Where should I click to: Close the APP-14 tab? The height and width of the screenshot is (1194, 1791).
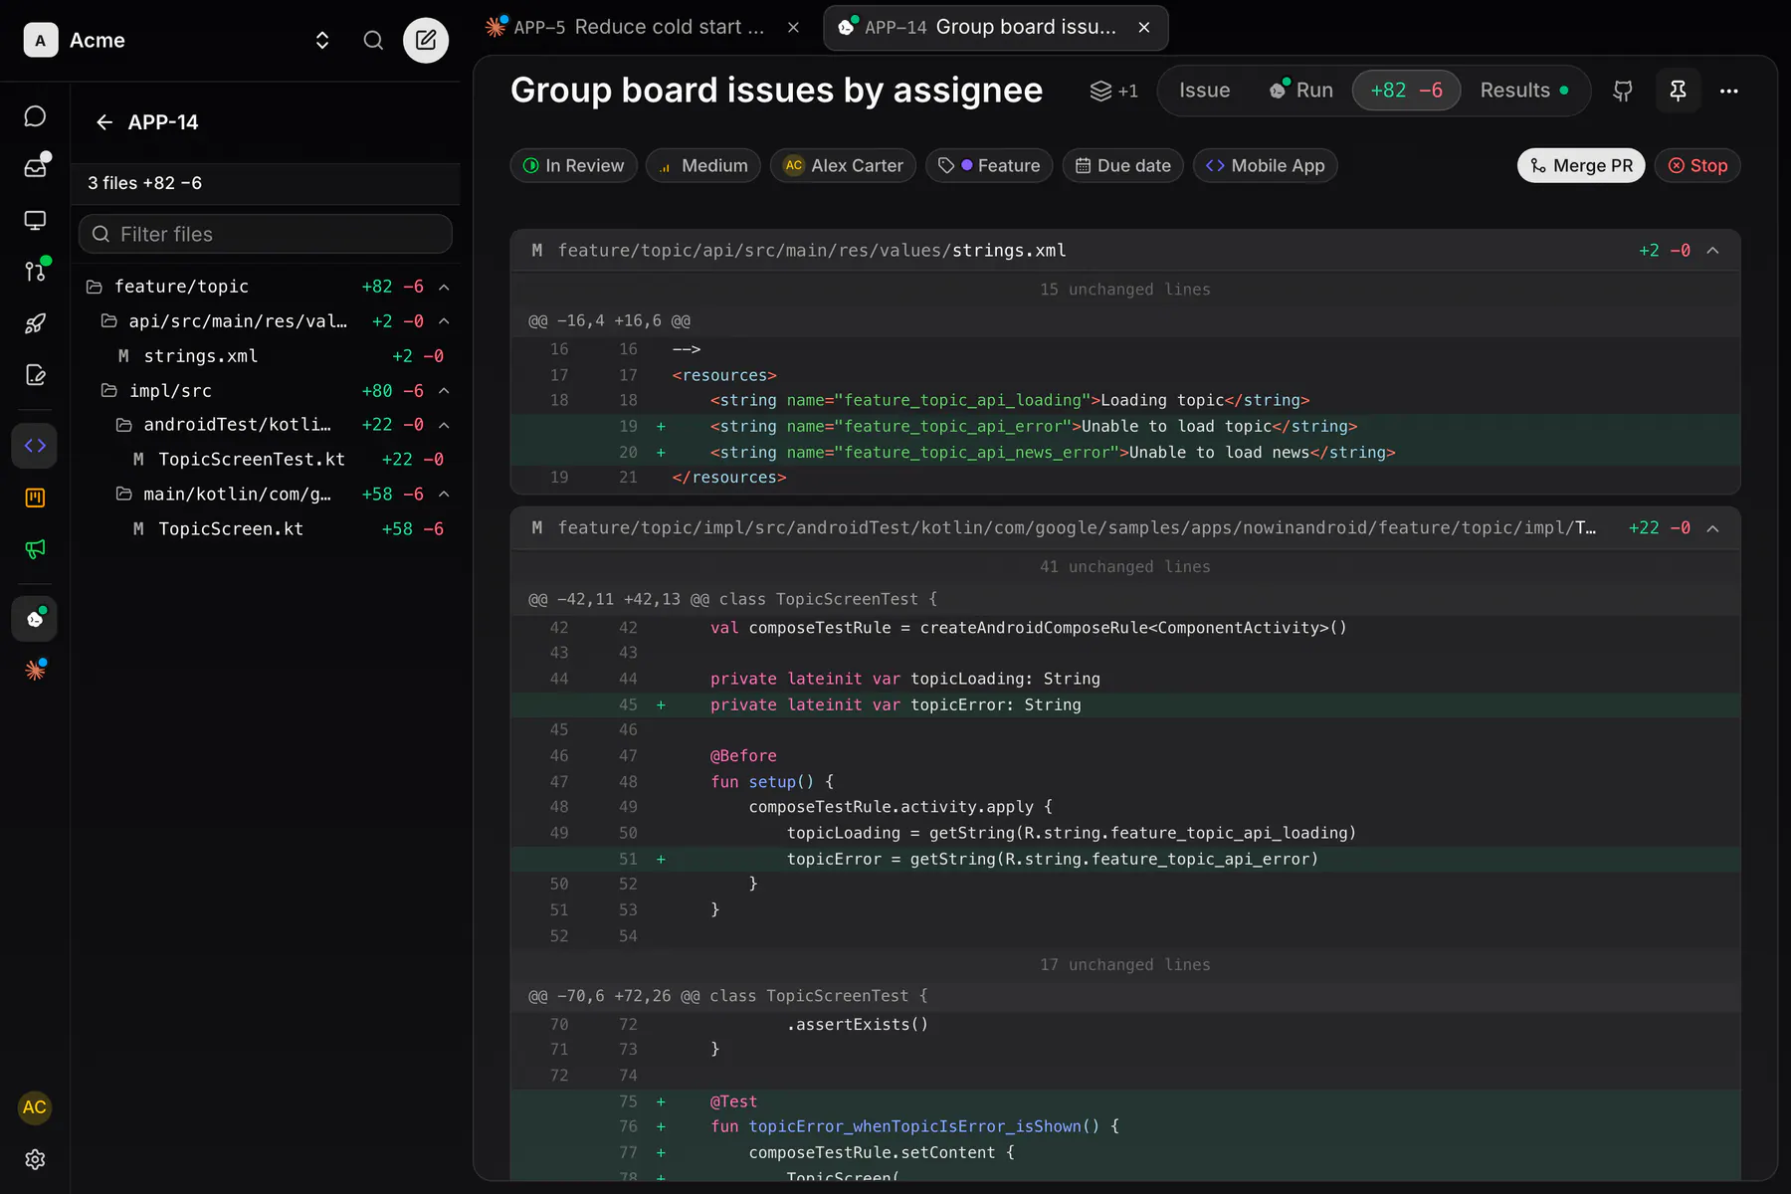1144,27
